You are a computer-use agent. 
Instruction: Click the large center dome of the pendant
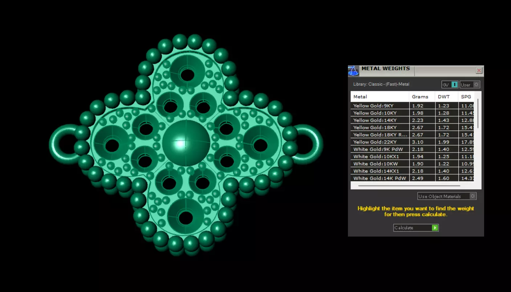(x=186, y=143)
